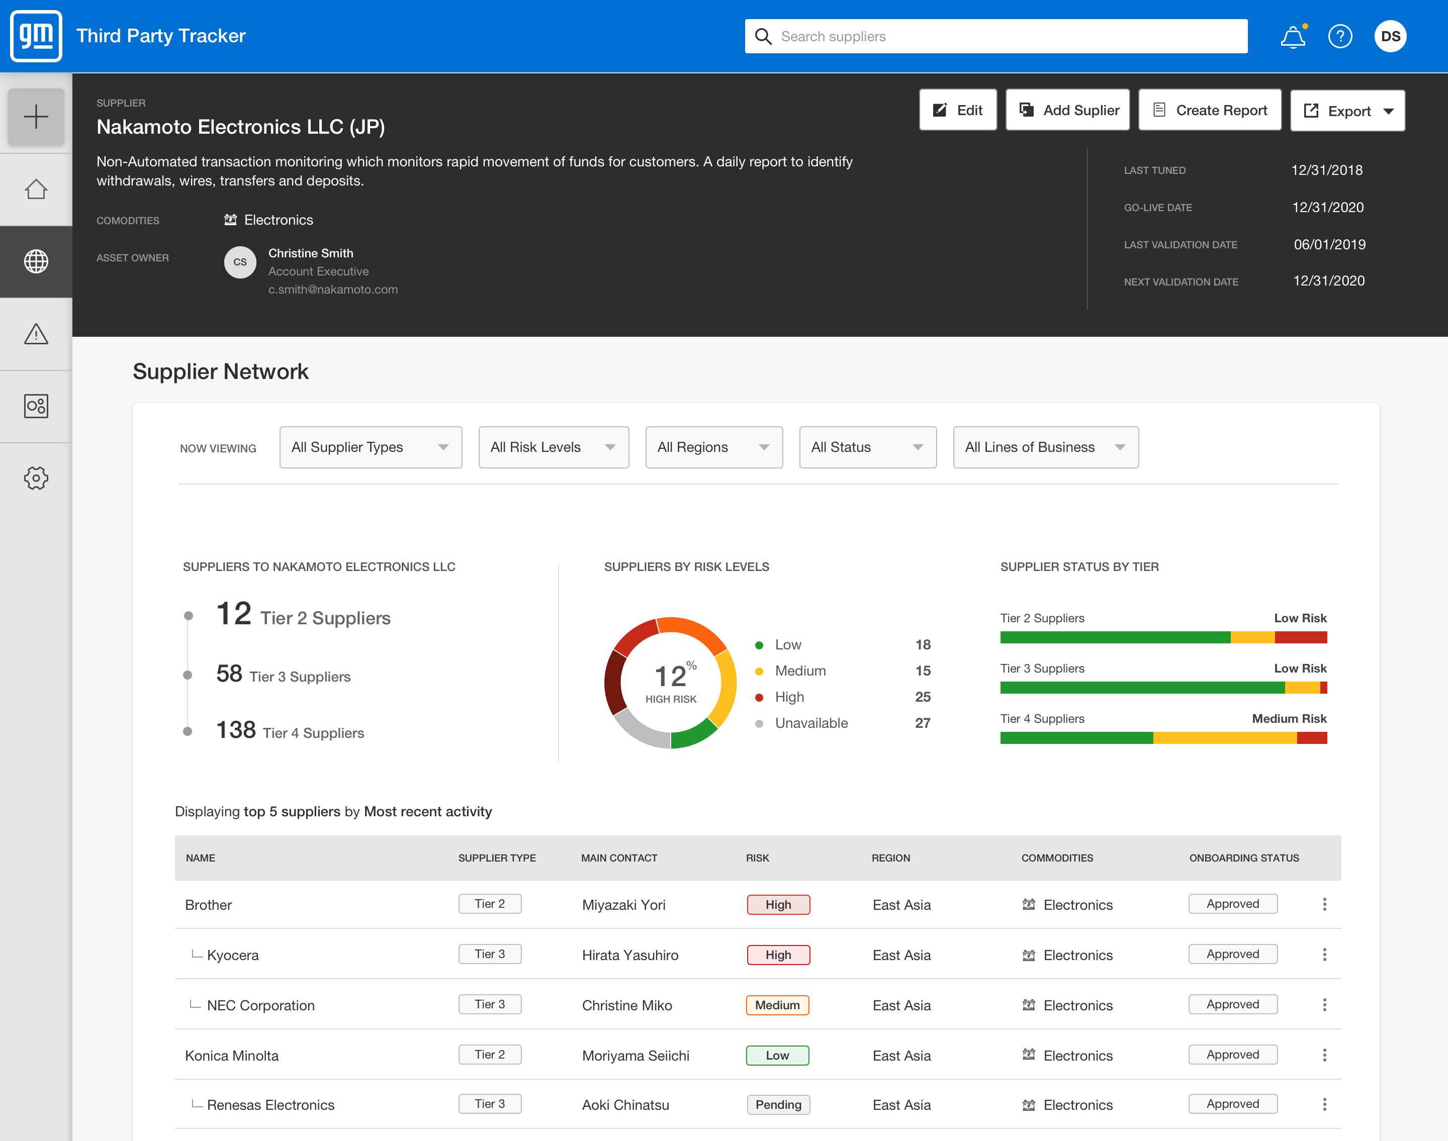
Task: Expand All Risk Levels filter
Action: pos(554,447)
